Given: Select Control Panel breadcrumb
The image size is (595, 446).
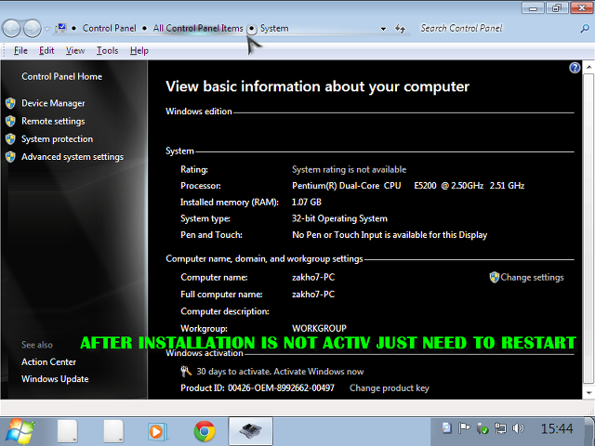Looking at the screenshot, I should pyautogui.click(x=110, y=29).
